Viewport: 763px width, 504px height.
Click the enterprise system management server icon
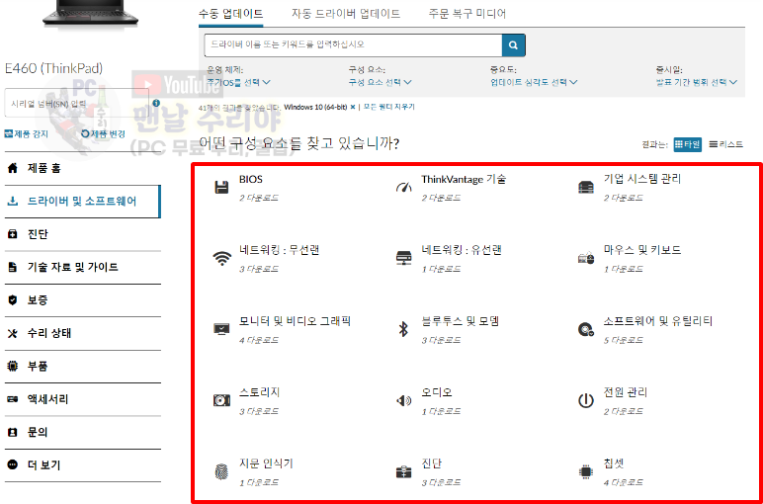tap(586, 188)
